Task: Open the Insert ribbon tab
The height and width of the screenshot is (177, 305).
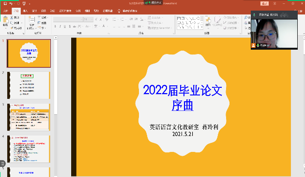Action: pos(25,11)
